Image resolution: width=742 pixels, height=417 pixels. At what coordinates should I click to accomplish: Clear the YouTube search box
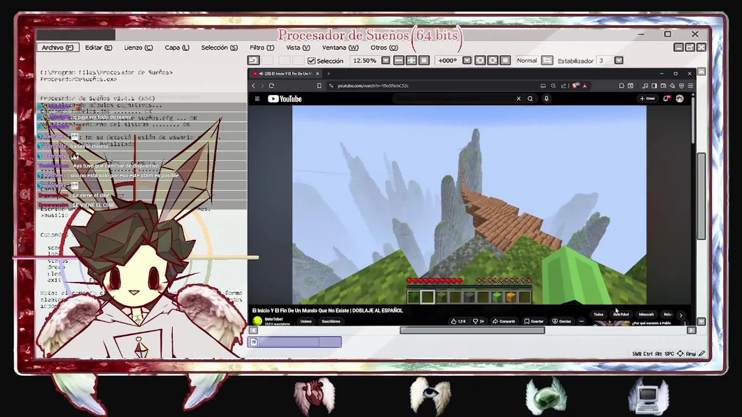click(x=518, y=98)
